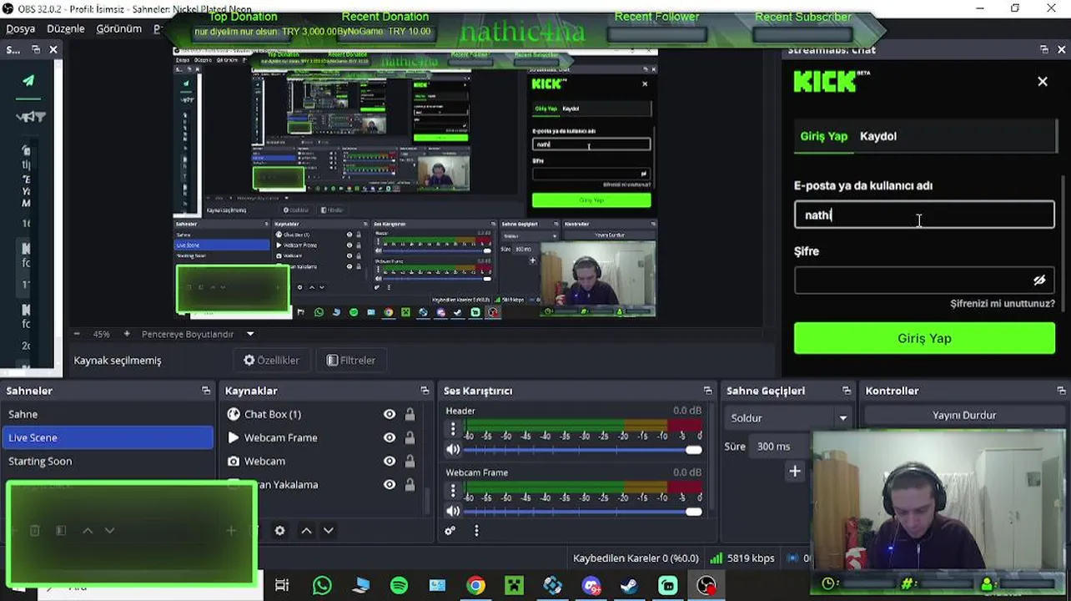Open source properties gear in Kaynaklar toolbar
The image size is (1071, 601).
[279, 530]
